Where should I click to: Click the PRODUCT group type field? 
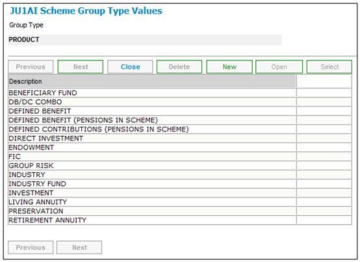[x=145, y=40]
